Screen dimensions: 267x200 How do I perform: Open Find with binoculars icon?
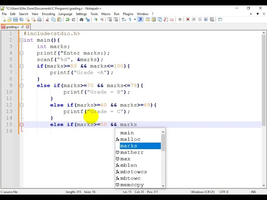(x=81, y=20)
